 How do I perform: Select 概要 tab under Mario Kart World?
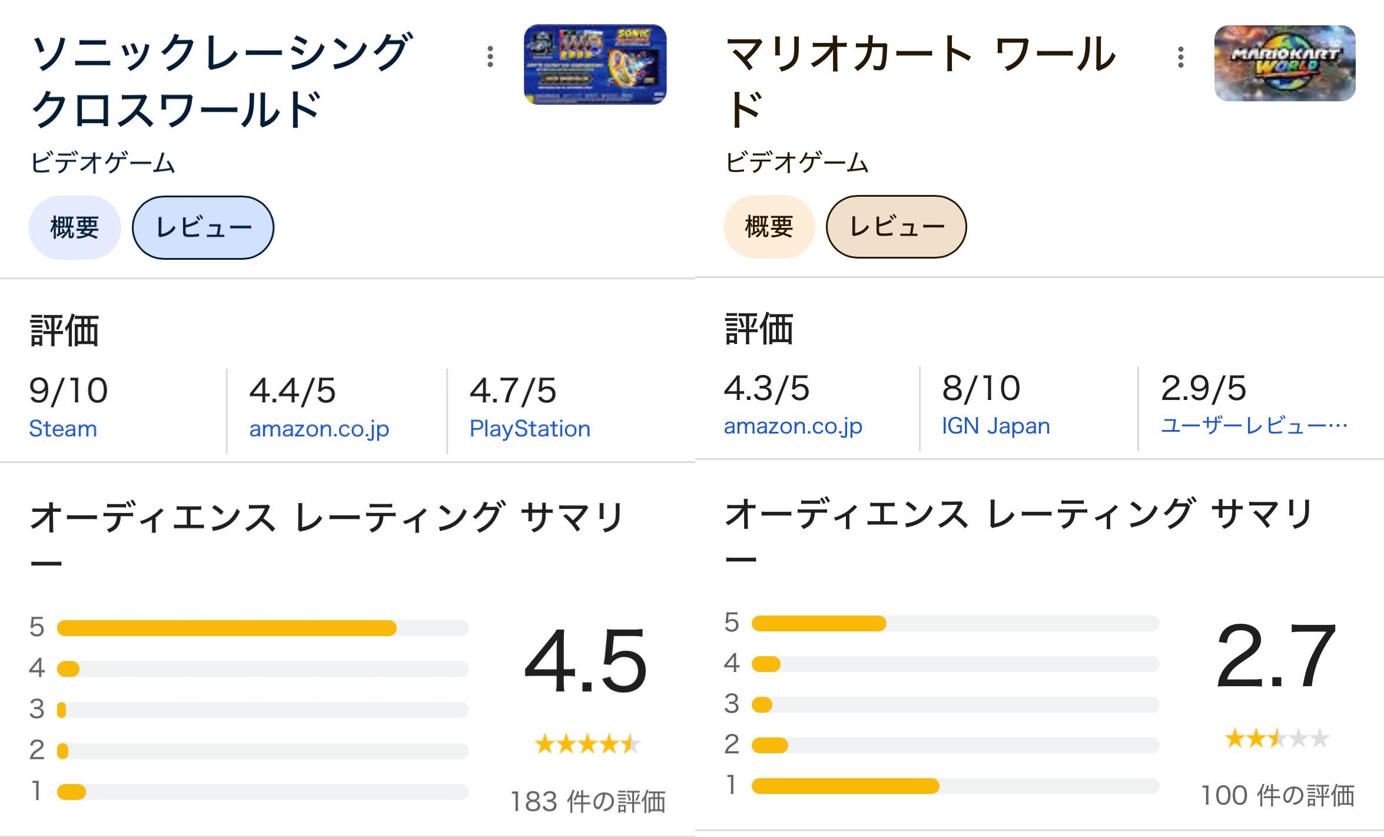[769, 226]
